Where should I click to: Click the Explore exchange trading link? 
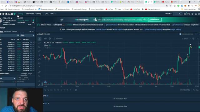coord(153,30)
